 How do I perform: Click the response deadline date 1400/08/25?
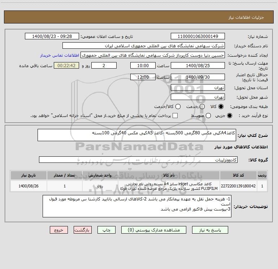pos(198,65)
